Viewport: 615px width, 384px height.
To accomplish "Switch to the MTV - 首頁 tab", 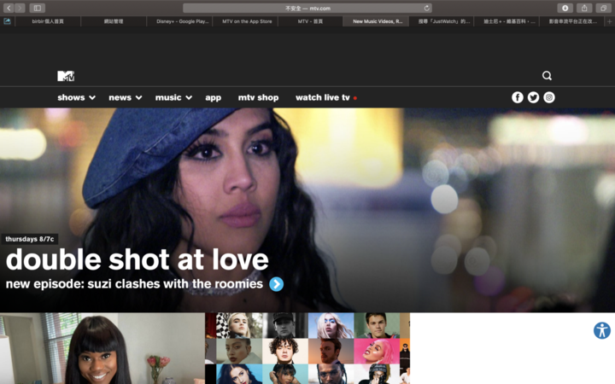I will coord(311,21).
